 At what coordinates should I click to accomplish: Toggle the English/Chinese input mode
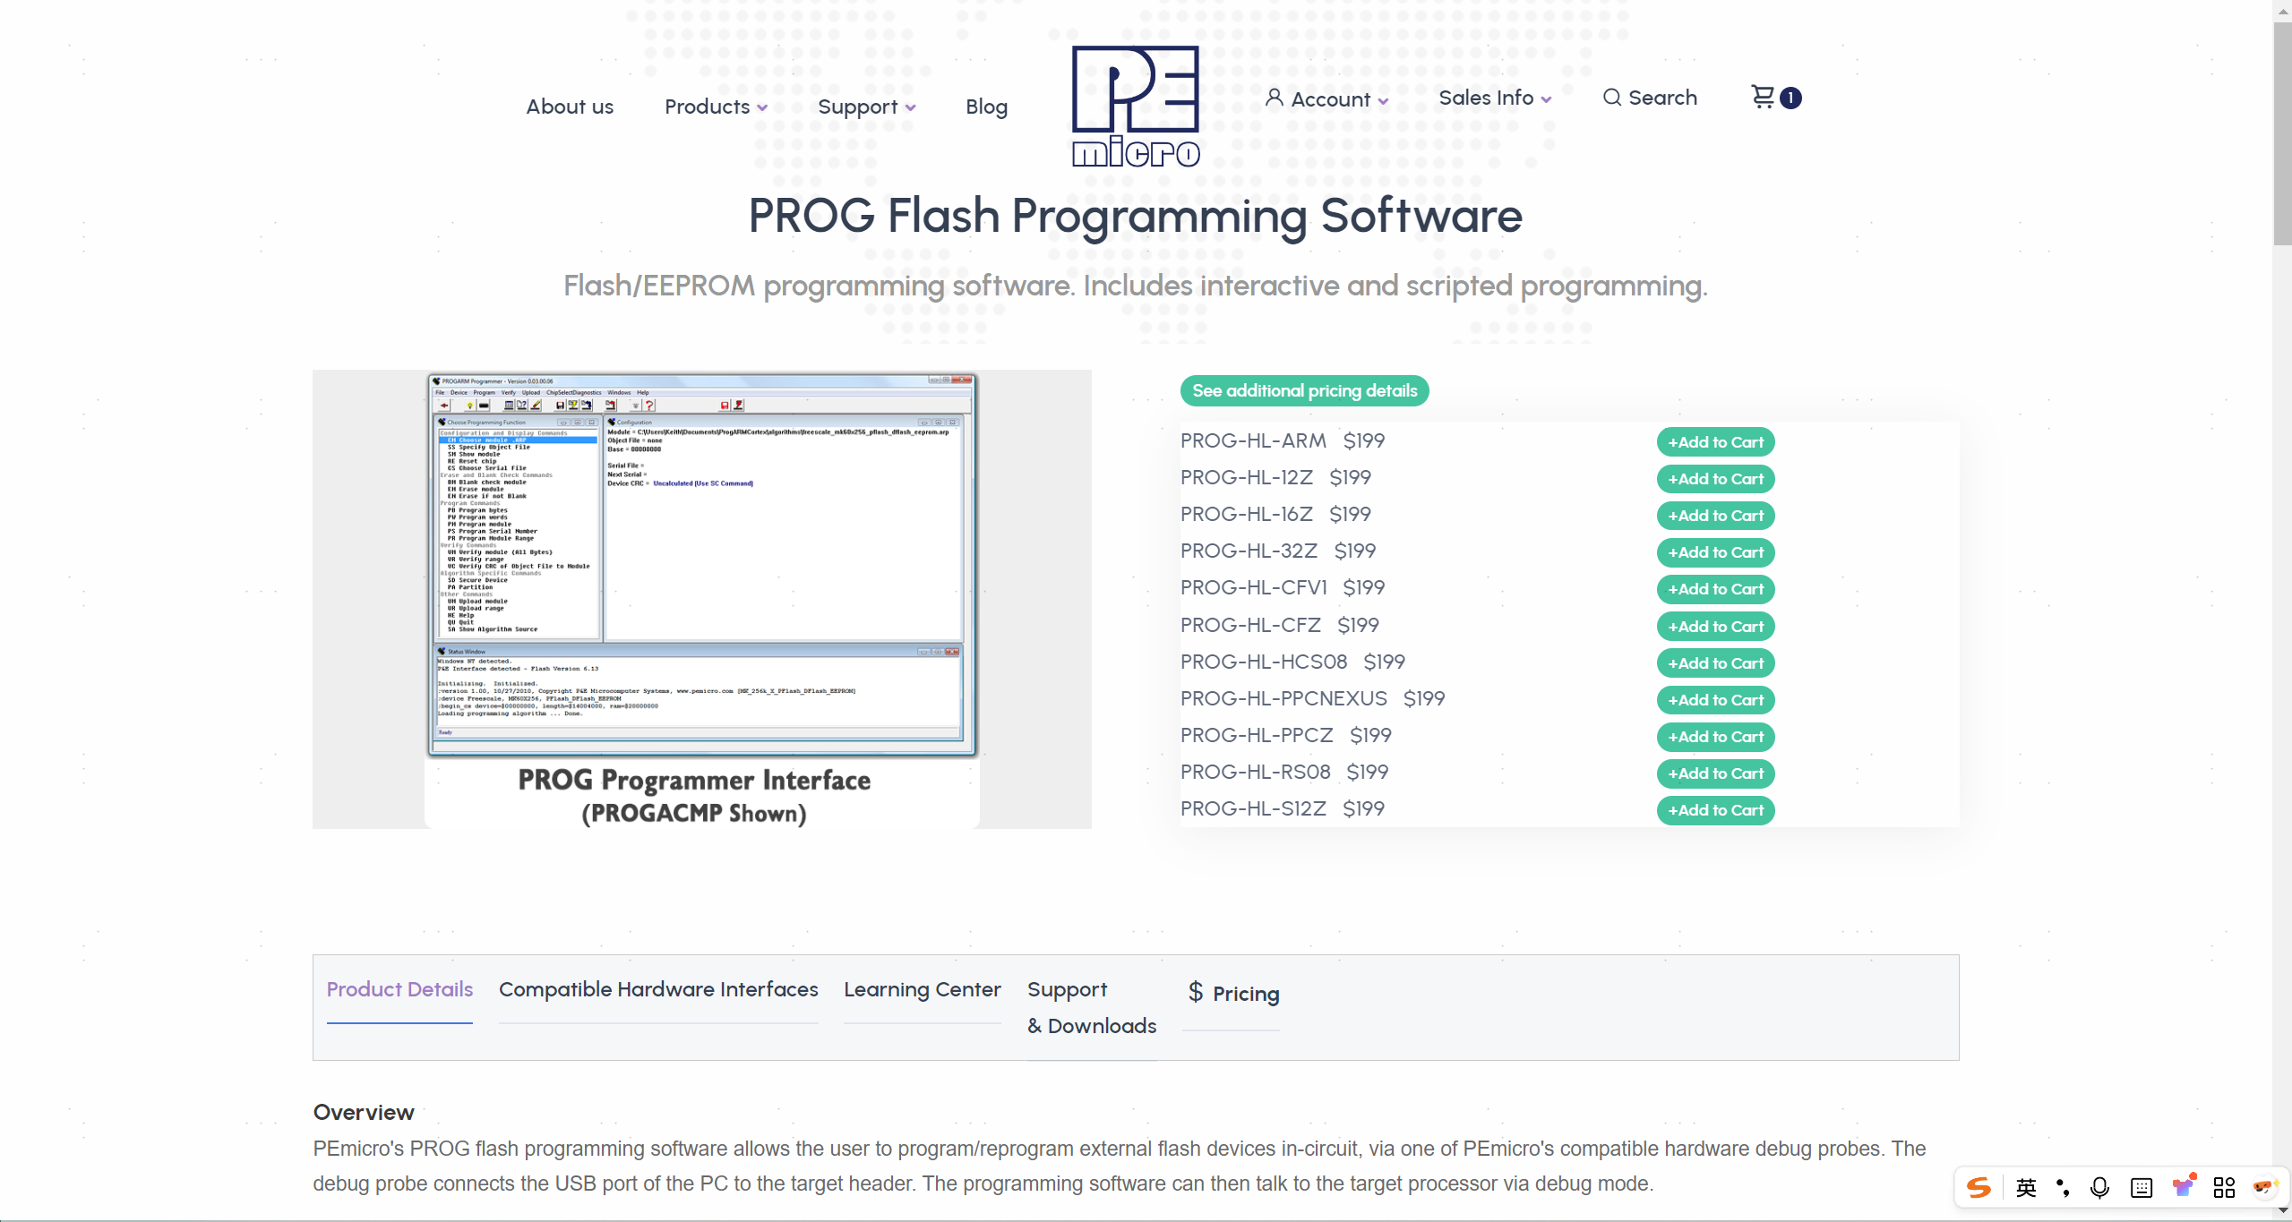pos(2026,1188)
